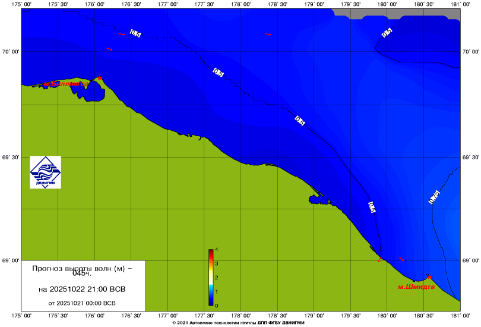Click the 69° 30' label on left axis

click(x=10, y=158)
